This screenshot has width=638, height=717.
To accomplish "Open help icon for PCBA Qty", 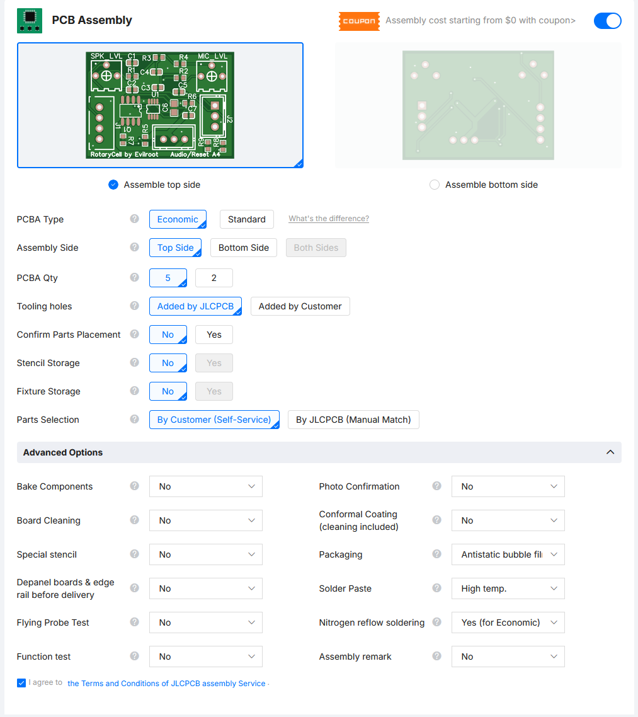I will click(x=134, y=277).
